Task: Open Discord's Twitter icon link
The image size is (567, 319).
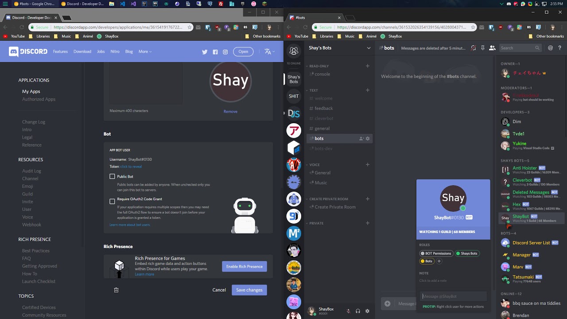Action: [x=205, y=52]
